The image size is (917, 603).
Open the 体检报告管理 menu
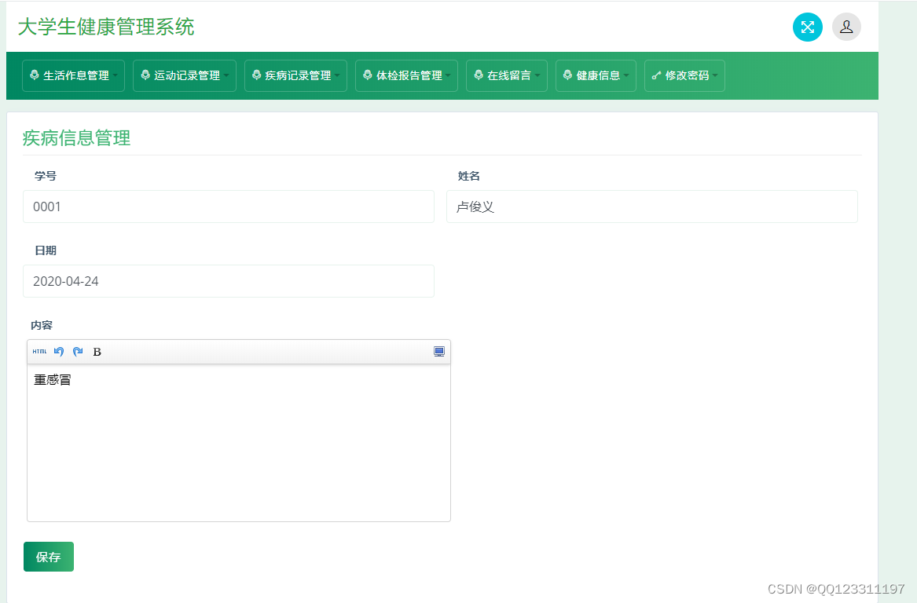coord(406,75)
